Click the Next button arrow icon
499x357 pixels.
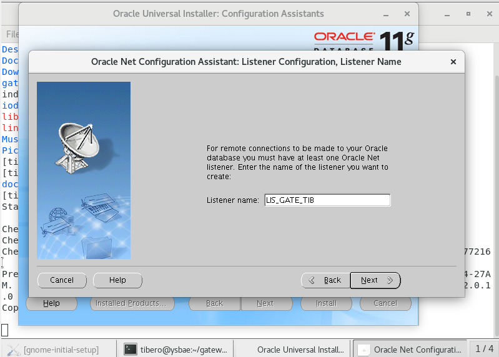coord(390,280)
